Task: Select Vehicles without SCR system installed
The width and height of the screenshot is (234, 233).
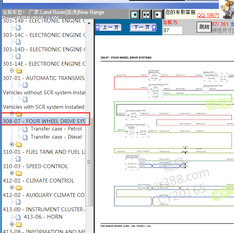Action: [x=44, y=92]
